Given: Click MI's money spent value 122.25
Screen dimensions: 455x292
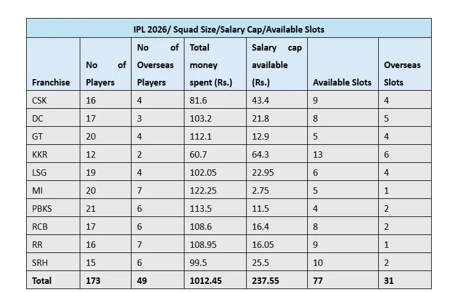Looking at the screenshot, I should click(x=204, y=191).
